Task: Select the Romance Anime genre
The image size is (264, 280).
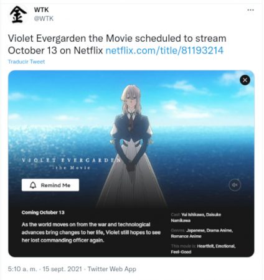Action: click(186, 236)
